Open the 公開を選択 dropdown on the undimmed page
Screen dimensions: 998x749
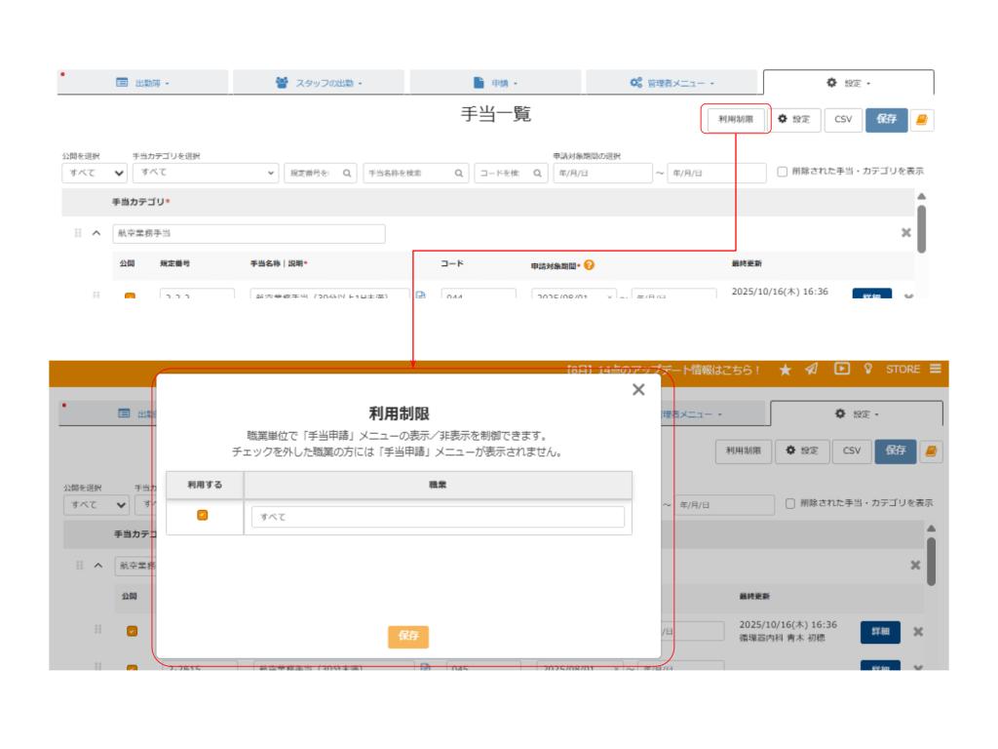94,173
